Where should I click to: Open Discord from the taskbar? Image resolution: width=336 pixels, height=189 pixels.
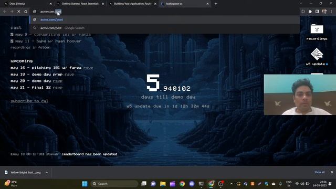tap(192, 184)
